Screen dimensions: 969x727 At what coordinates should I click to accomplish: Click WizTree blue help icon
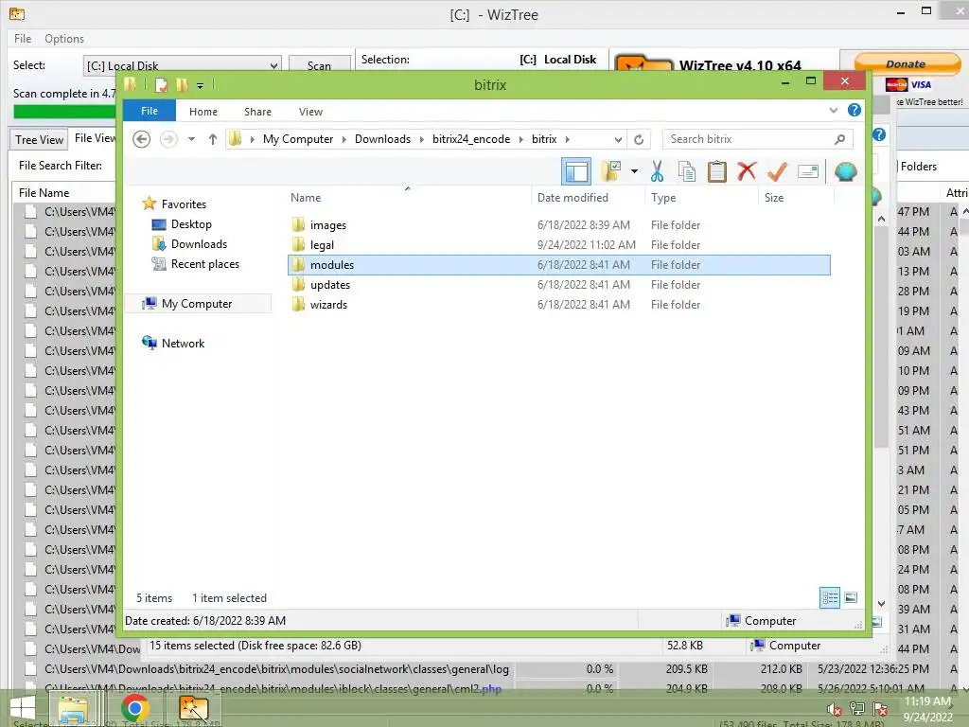click(879, 134)
